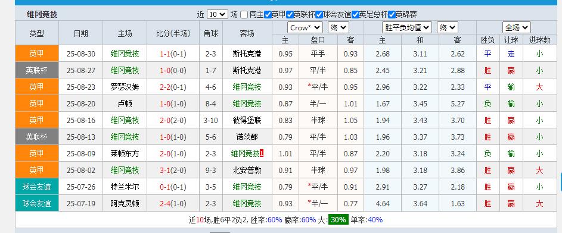Click handicap 平手 on 25-08-30 row
Image resolution: width=562 pixels, height=233 pixels.
(318, 54)
